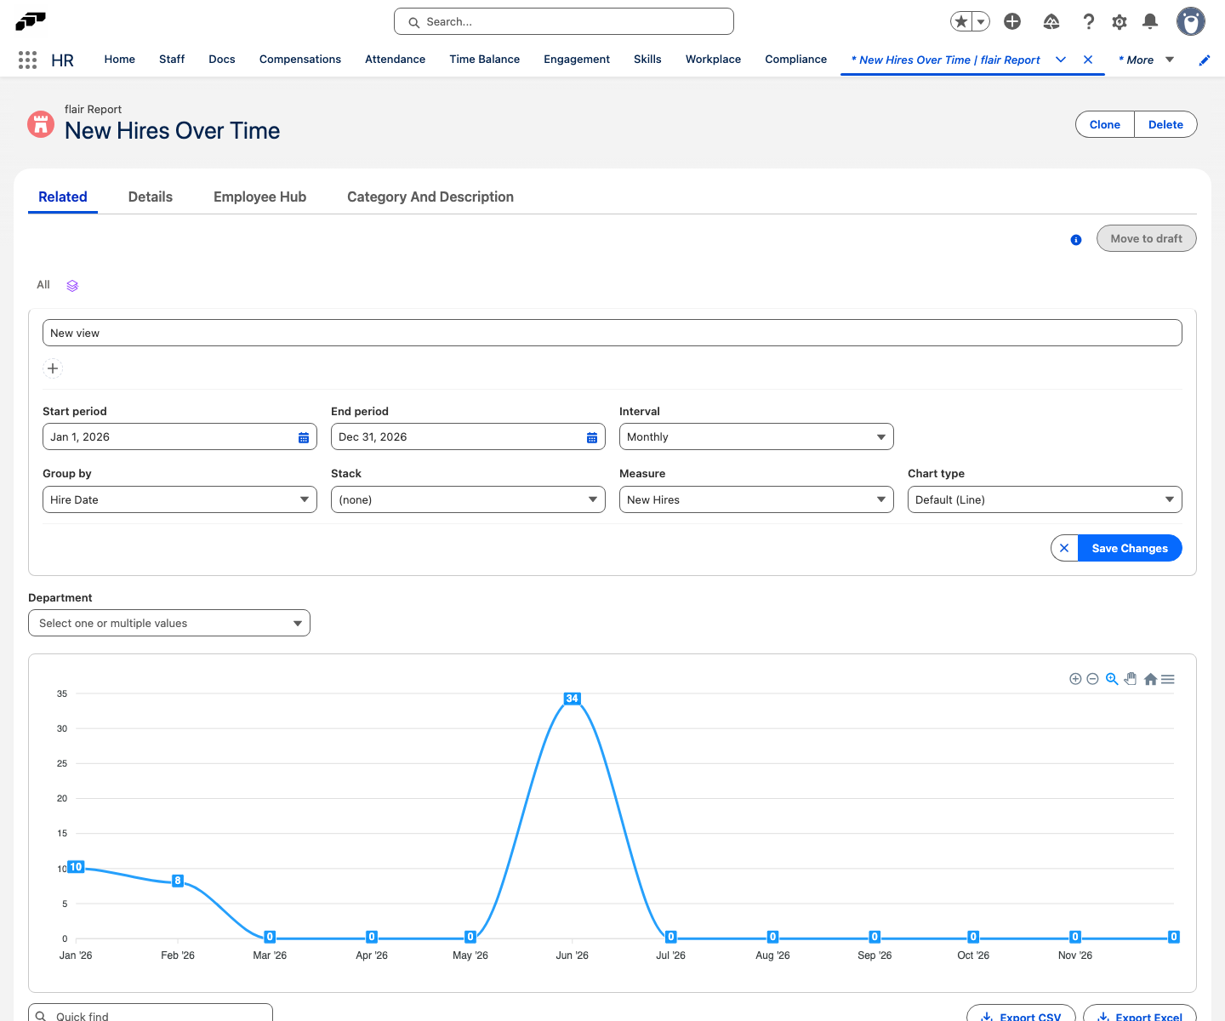Viewport: 1225px width, 1021px height.
Task: Click the Start period date field
Action: coord(179,436)
